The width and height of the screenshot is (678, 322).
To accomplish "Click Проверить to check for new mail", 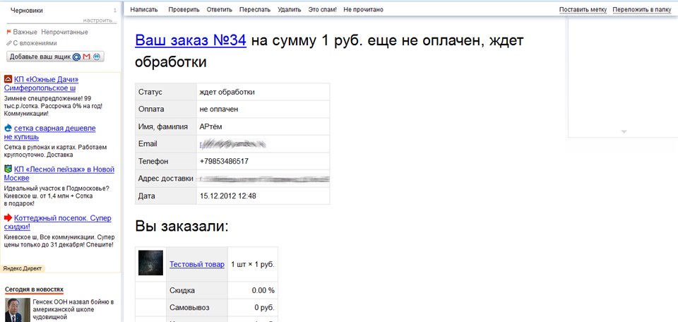I will [x=184, y=9].
